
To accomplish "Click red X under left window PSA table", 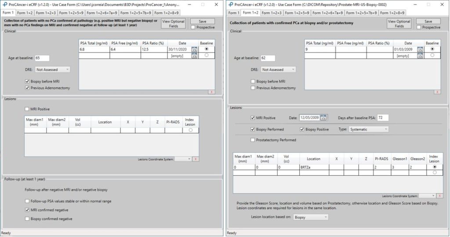I will pos(212,92).
